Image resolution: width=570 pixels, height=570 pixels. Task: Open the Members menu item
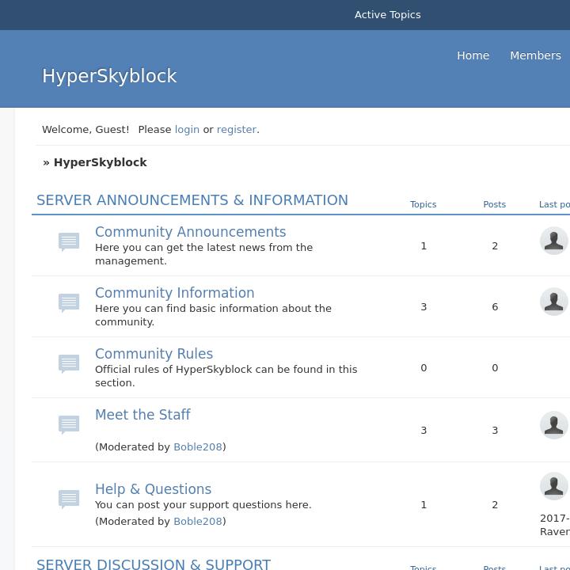[535, 55]
